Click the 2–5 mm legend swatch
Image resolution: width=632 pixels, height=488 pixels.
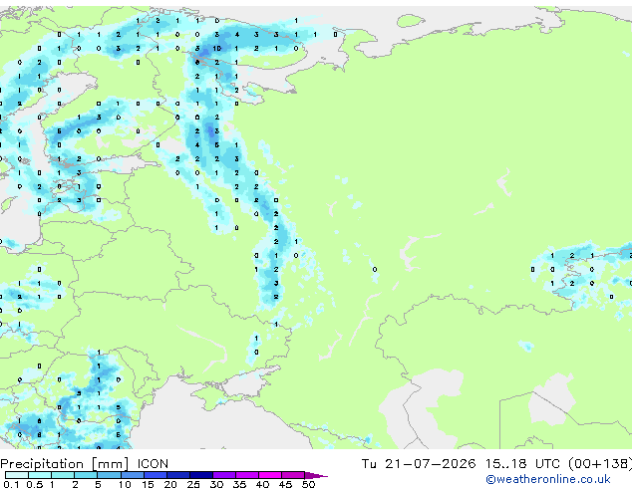[86, 475]
